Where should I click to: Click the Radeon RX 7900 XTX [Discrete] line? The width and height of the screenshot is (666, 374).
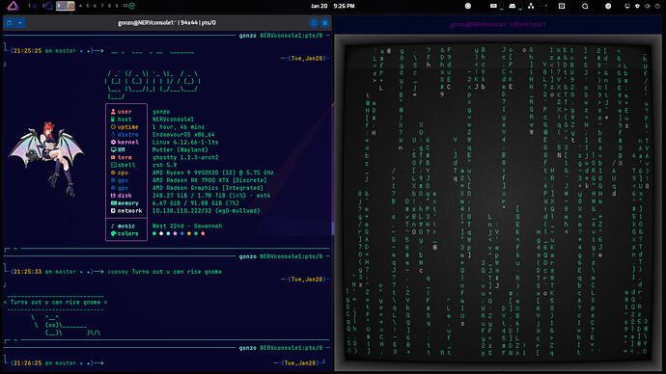(x=209, y=180)
